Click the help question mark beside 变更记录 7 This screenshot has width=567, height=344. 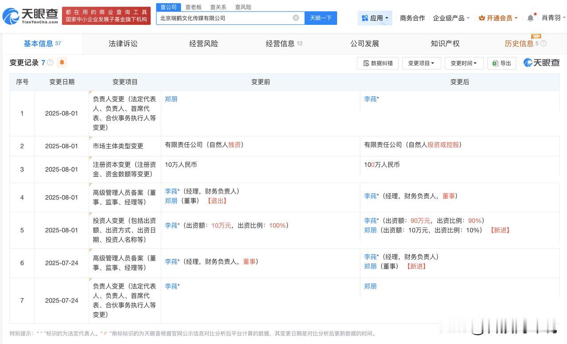coord(50,62)
